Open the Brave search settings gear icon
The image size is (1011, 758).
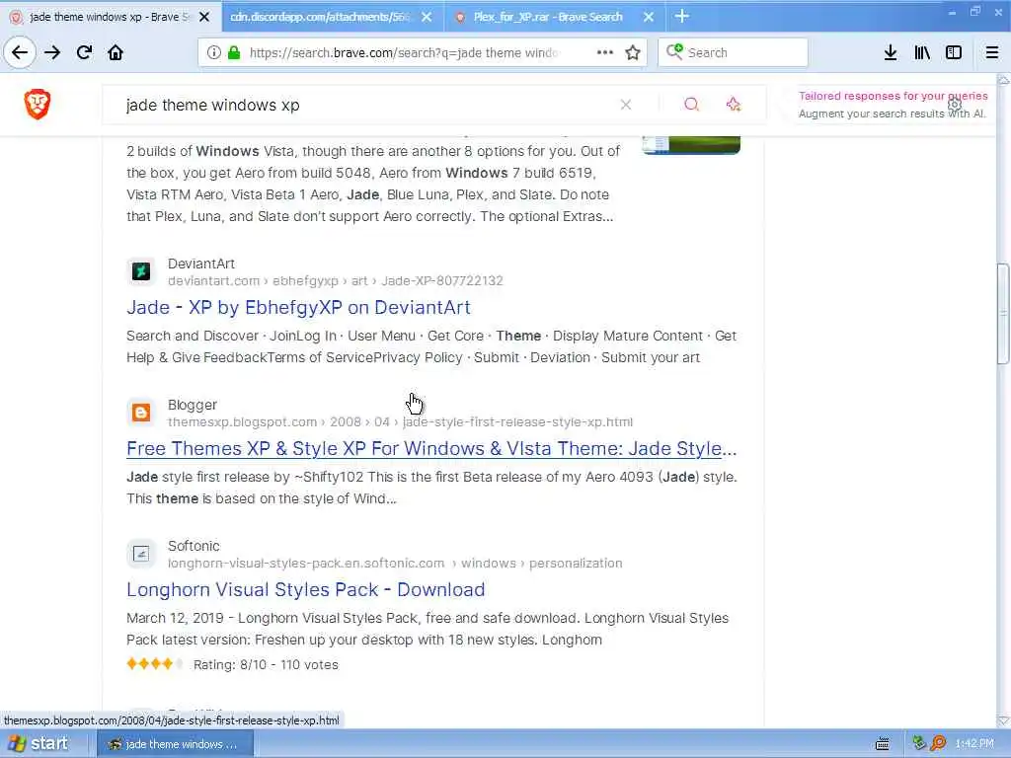click(x=955, y=105)
